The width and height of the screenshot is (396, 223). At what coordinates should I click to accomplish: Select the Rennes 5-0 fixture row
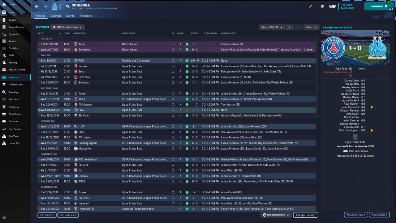point(176,66)
